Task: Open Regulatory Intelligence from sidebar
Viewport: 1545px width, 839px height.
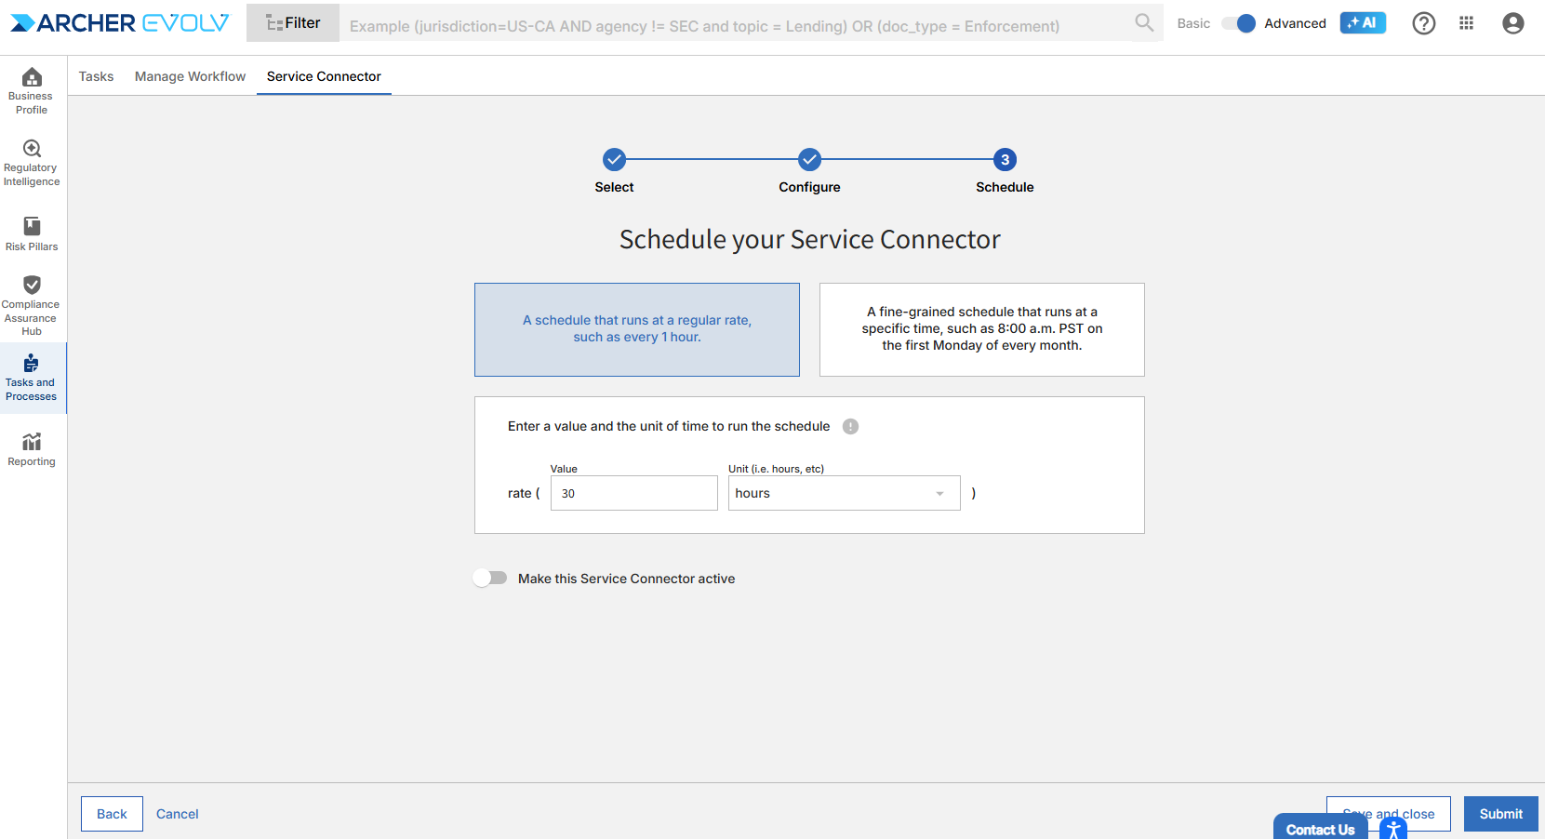Action: [x=32, y=163]
